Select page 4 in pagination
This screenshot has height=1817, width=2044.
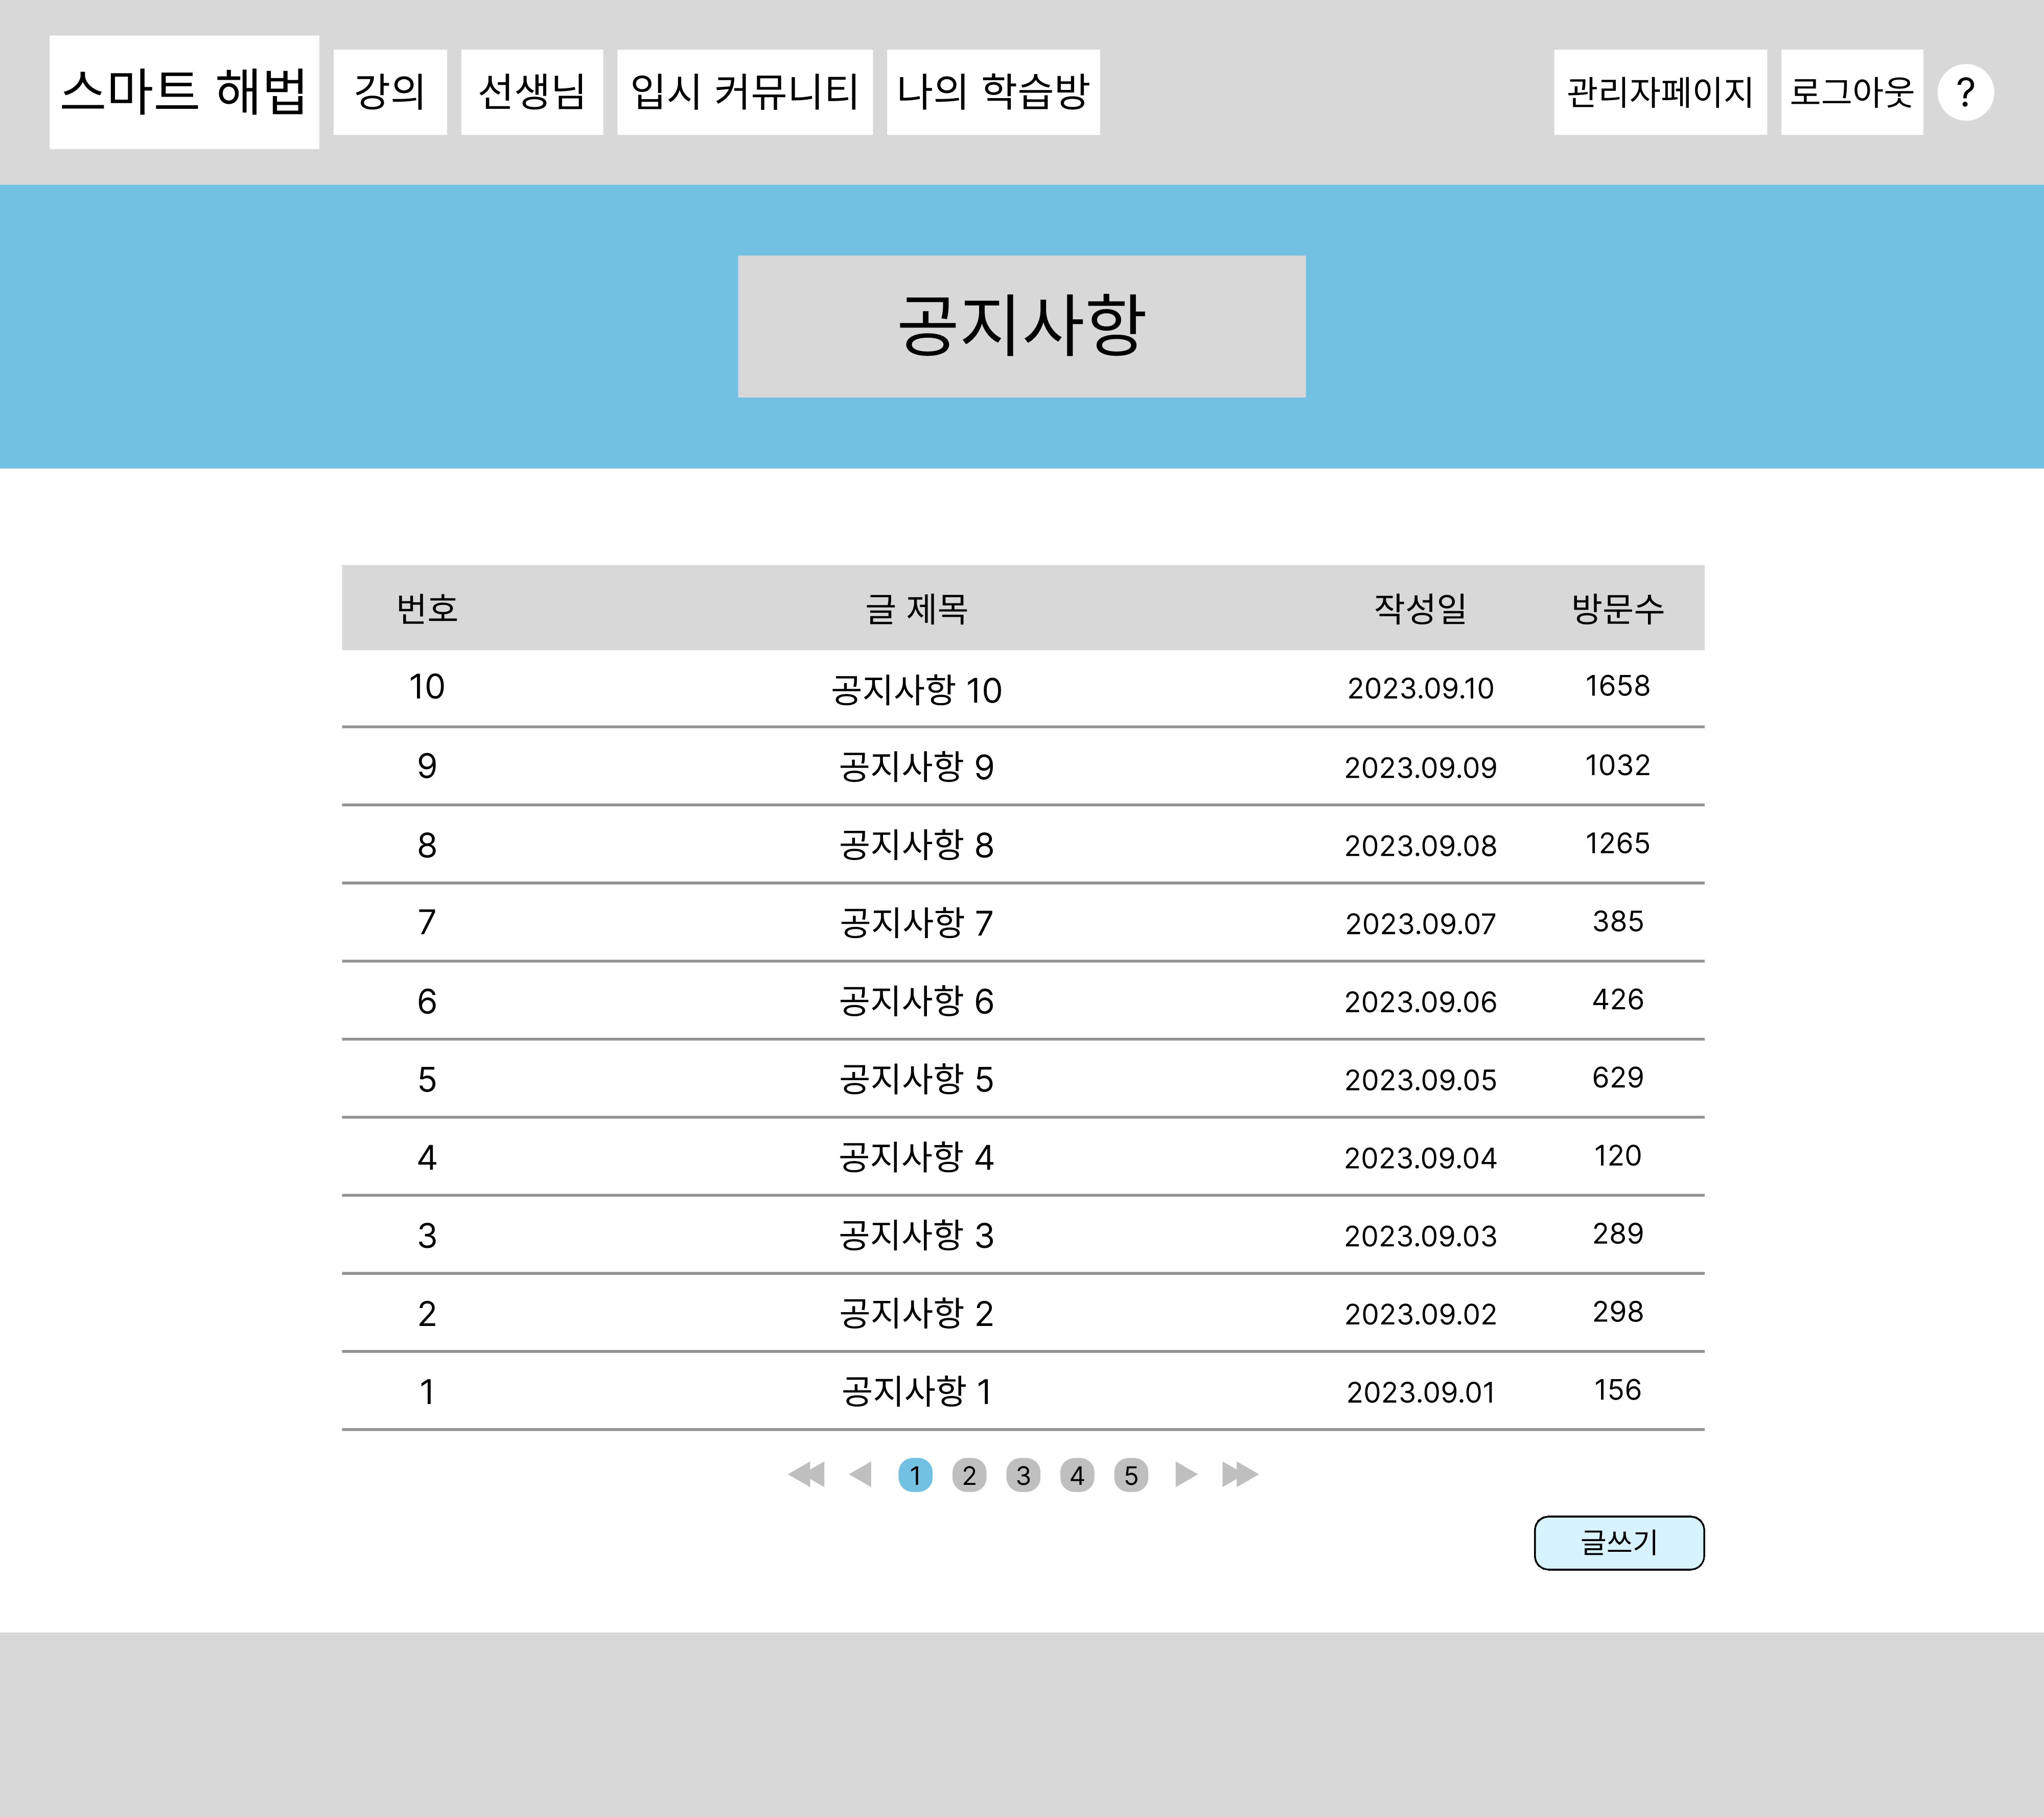(x=1076, y=1475)
